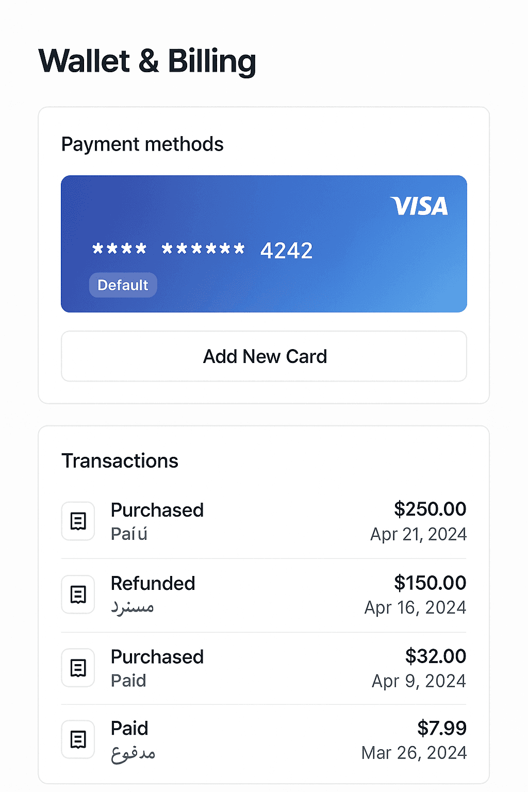View the Paid transaction from Mar 26, 2024
528x792 pixels.
point(129,739)
